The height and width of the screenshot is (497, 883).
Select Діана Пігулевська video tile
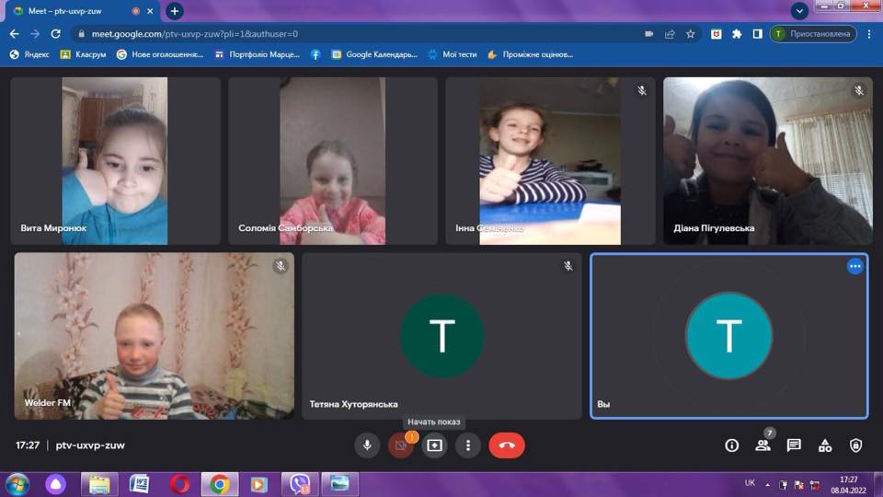tap(767, 161)
